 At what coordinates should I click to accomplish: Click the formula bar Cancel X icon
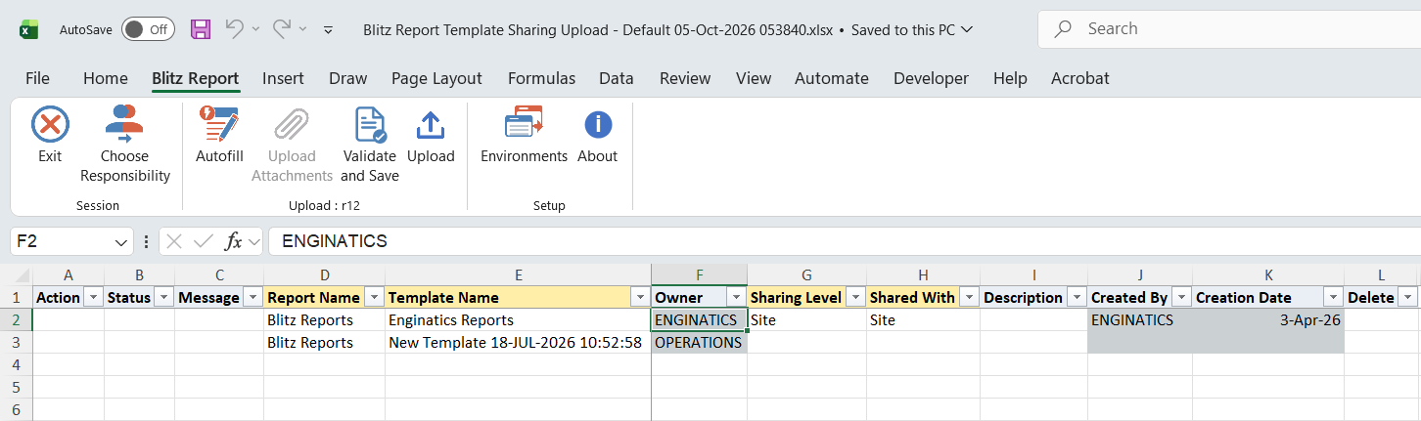tap(174, 240)
